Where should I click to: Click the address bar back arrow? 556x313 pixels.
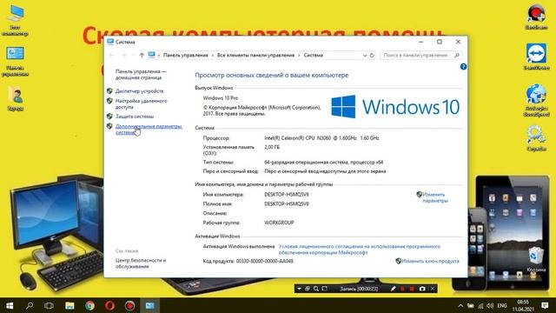tap(112, 56)
